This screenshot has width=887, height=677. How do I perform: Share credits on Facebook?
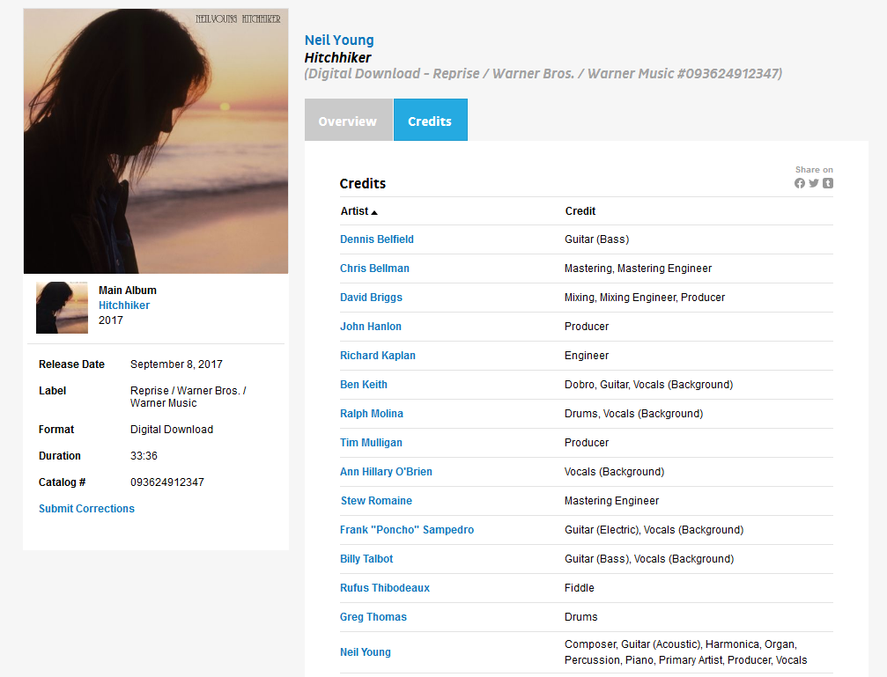(x=800, y=183)
